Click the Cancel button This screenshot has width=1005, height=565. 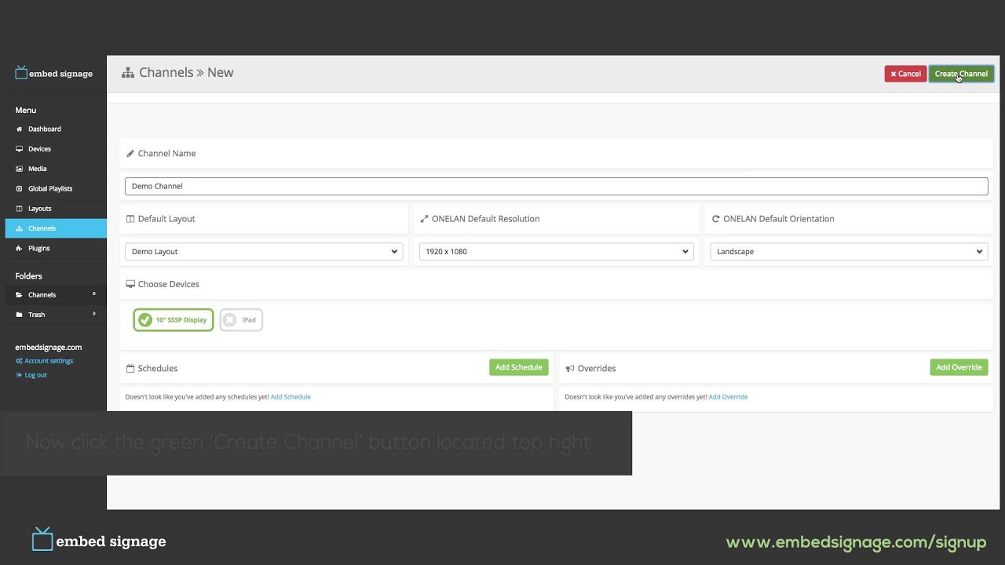click(x=905, y=74)
